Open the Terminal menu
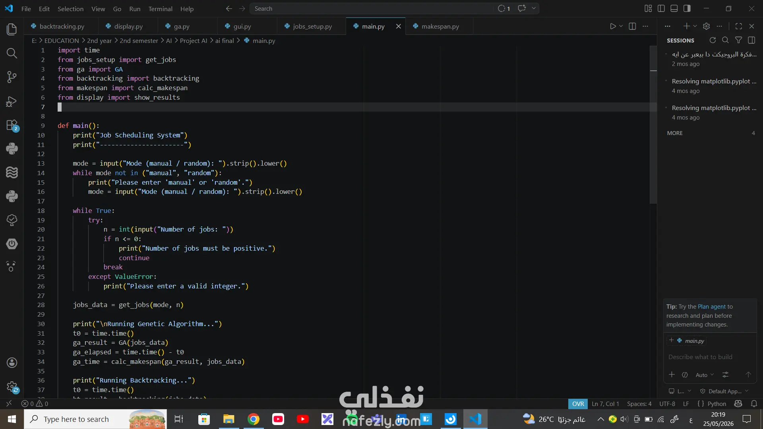Viewport: 763px width, 429px height. (x=160, y=9)
